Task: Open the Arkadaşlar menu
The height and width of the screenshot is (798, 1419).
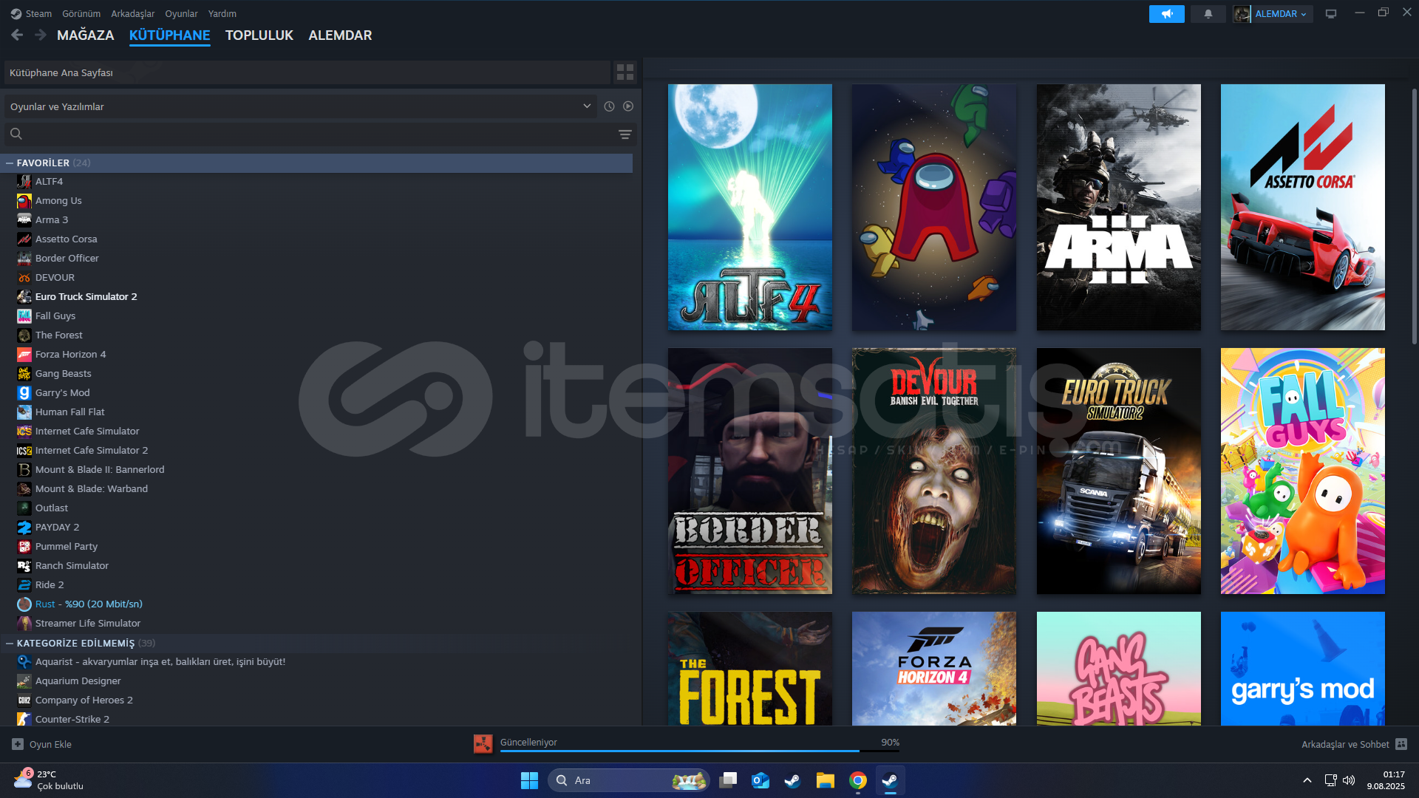Action: pos(133,13)
